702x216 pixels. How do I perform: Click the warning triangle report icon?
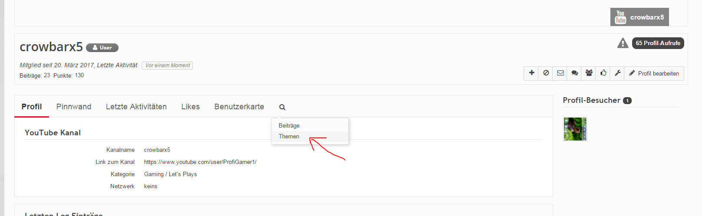[623, 43]
